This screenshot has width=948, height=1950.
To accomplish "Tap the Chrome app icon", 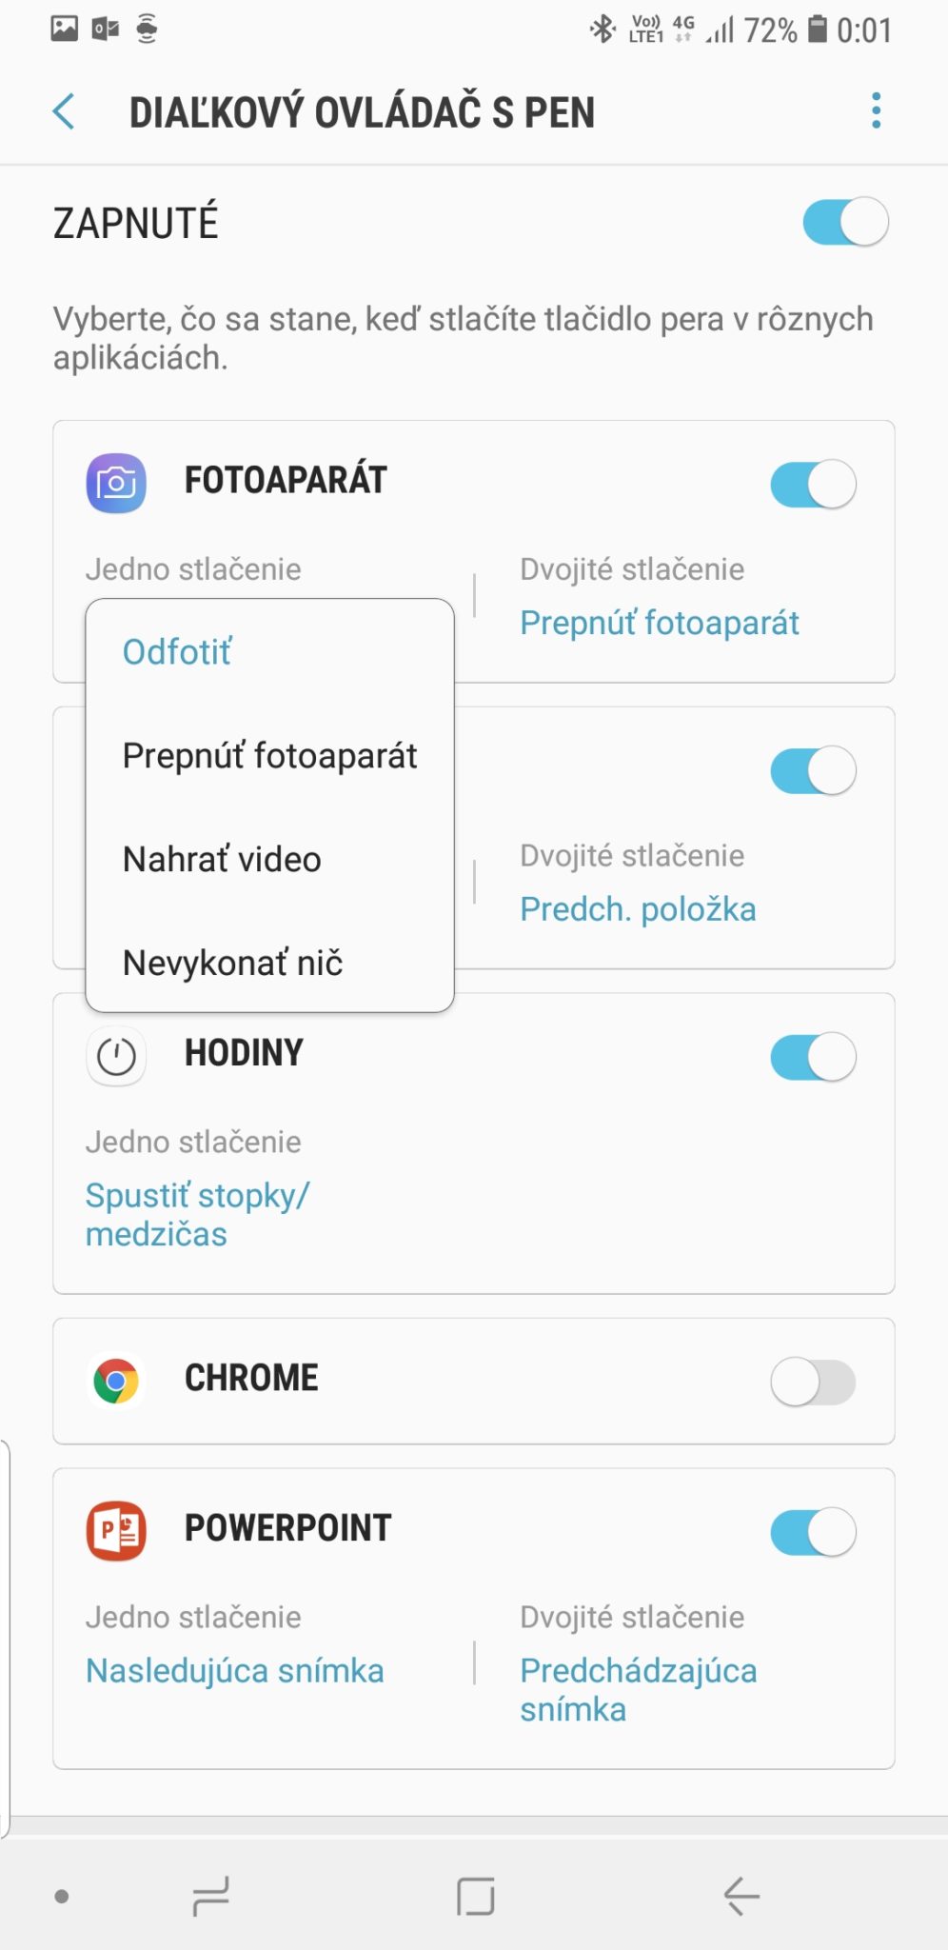I will coord(116,1381).
